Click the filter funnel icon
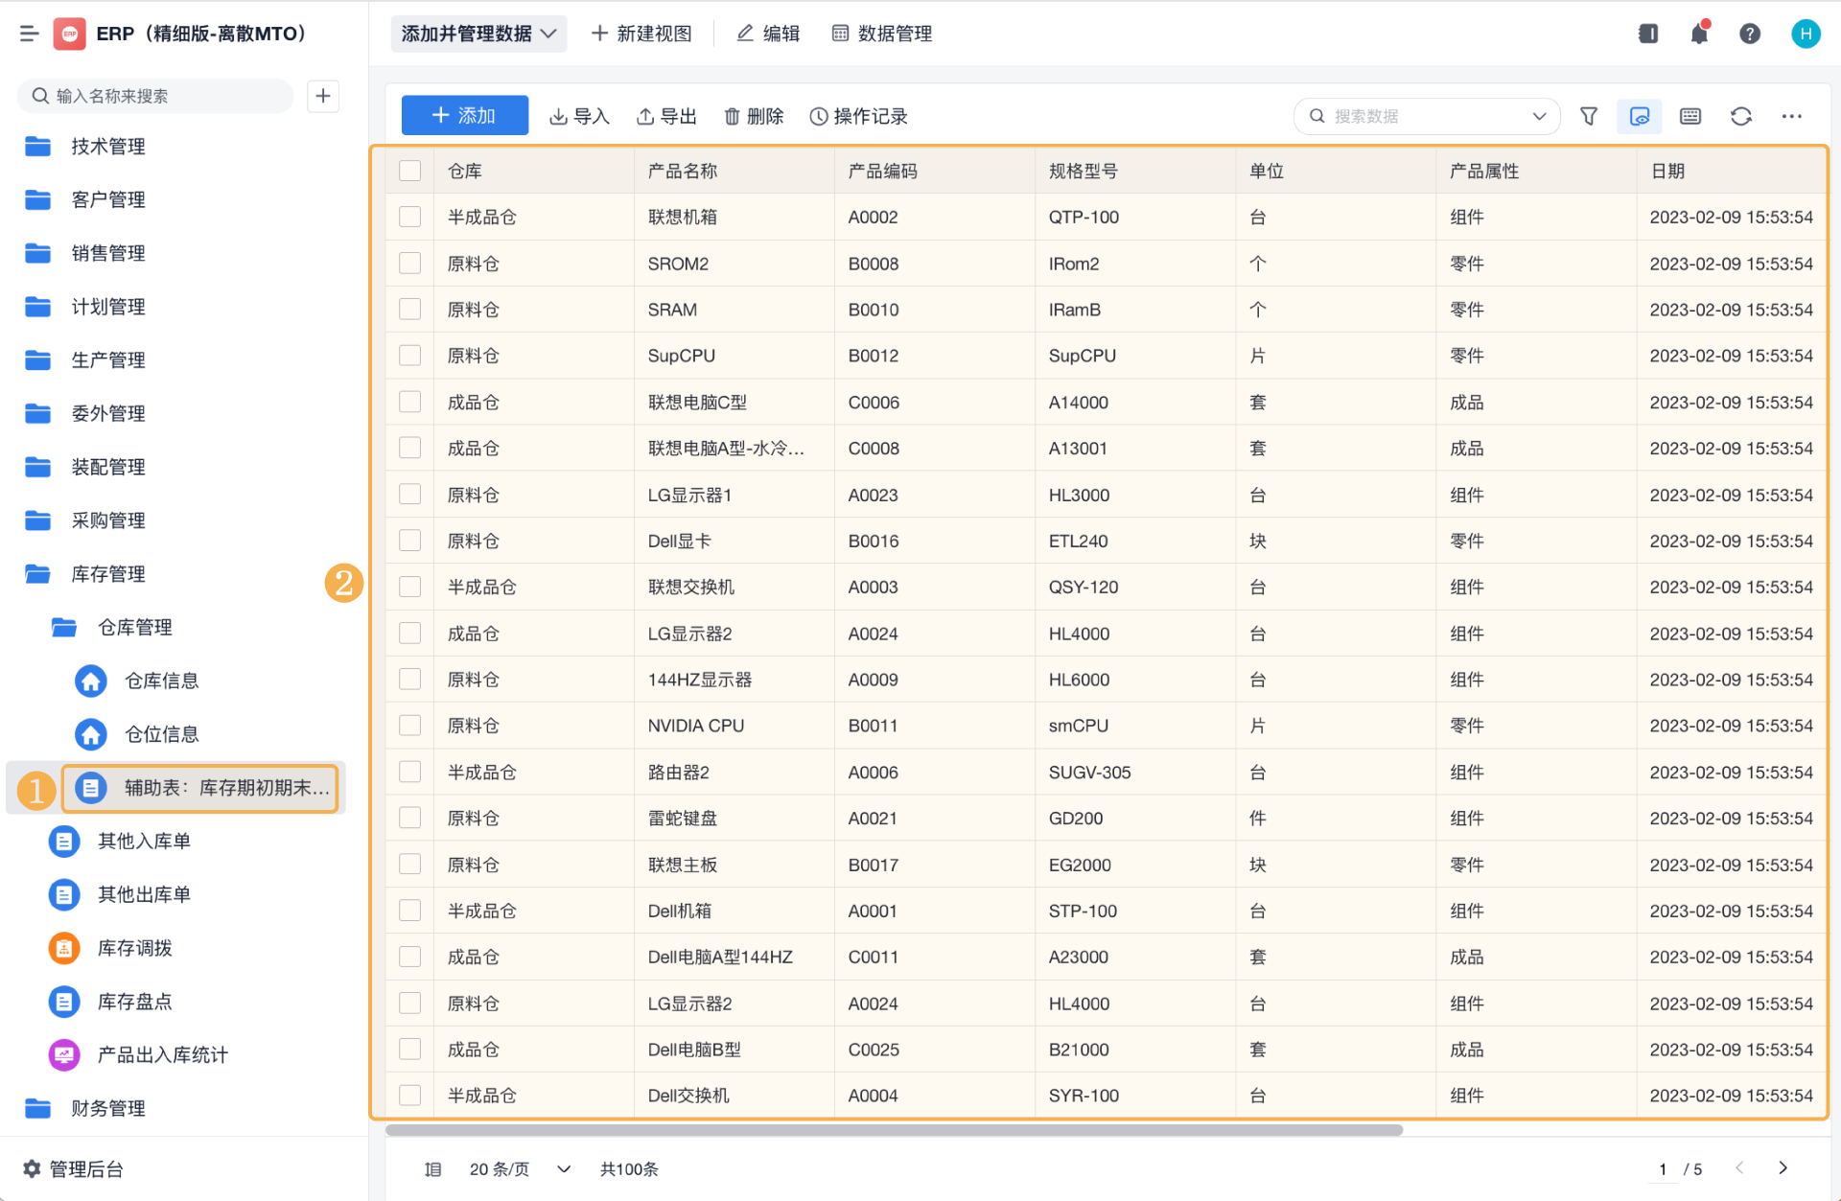The image size is (1841, 1201). click(1589, 116)
